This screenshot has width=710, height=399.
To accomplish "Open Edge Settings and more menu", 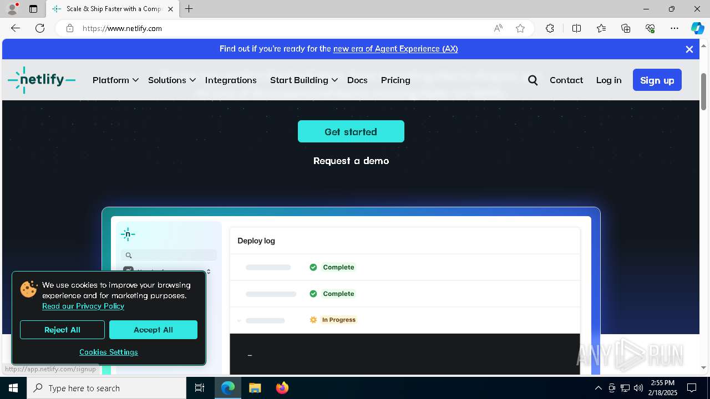I will [674, 28].
